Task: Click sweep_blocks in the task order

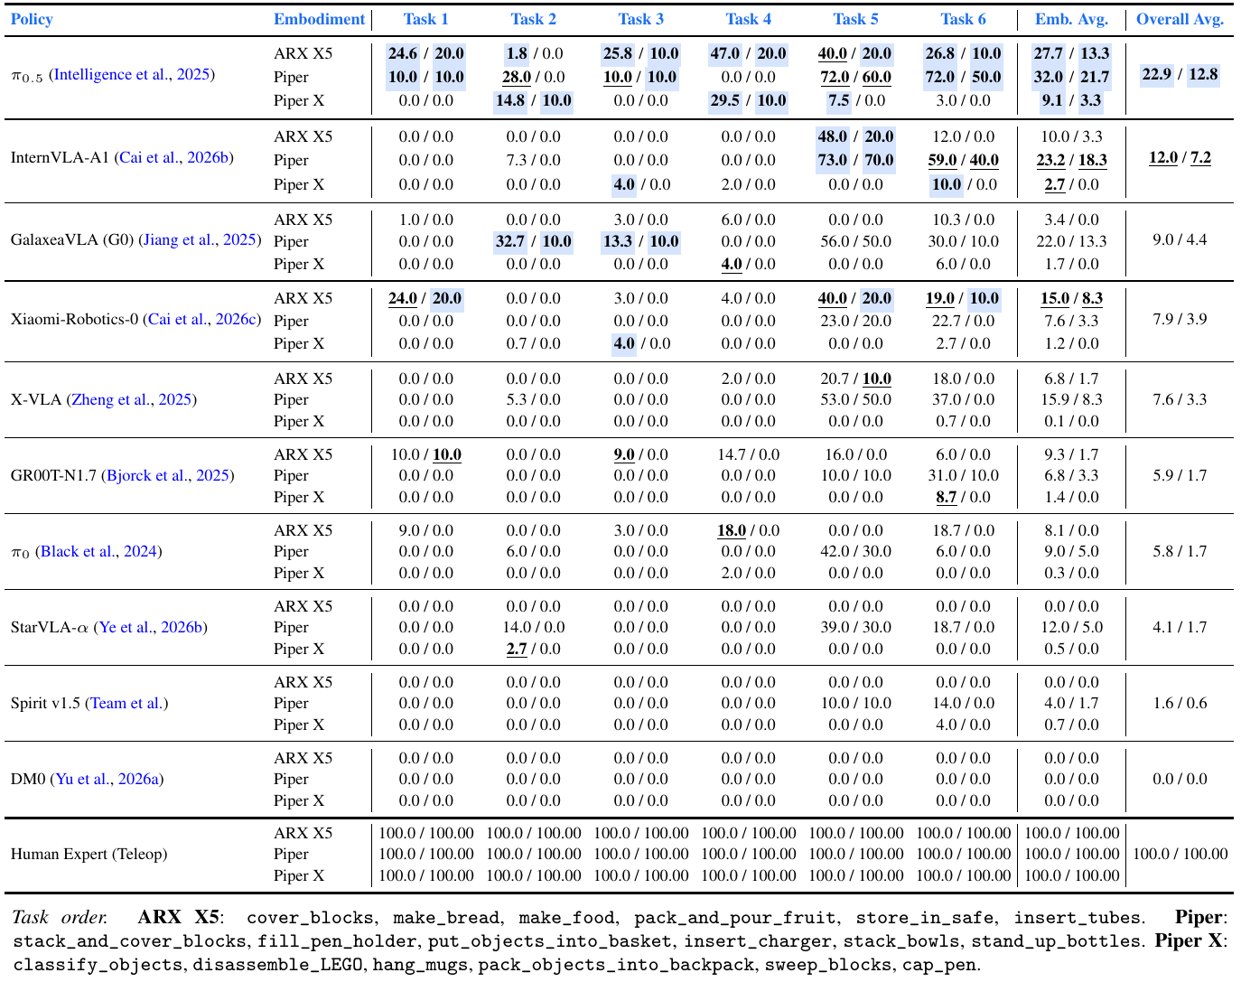Action: pyautogui.click(x=828, y=965)
